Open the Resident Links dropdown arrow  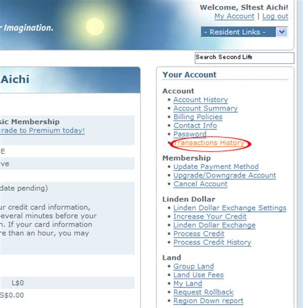(x=282, y=32)
